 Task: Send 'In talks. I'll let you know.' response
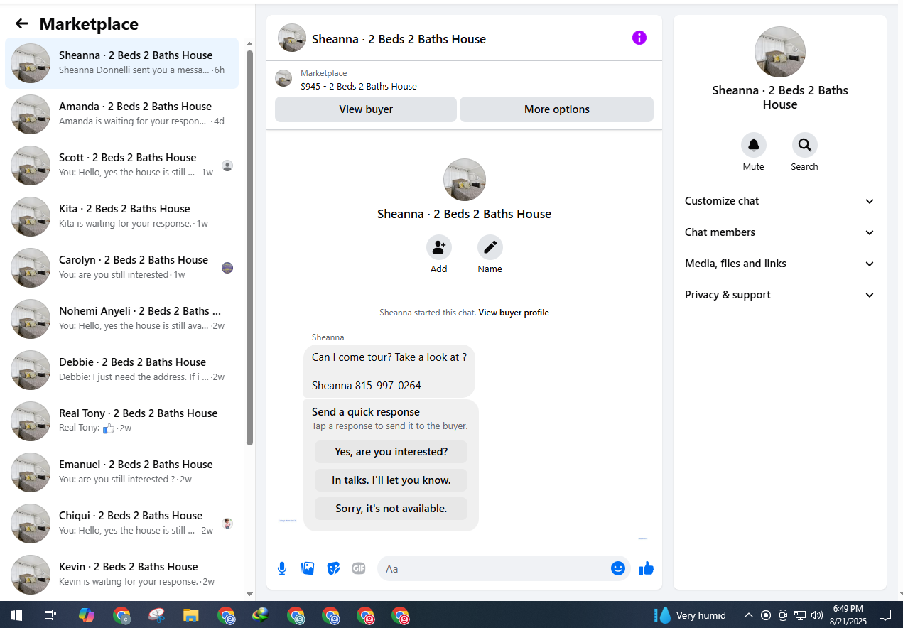(391, 480)
